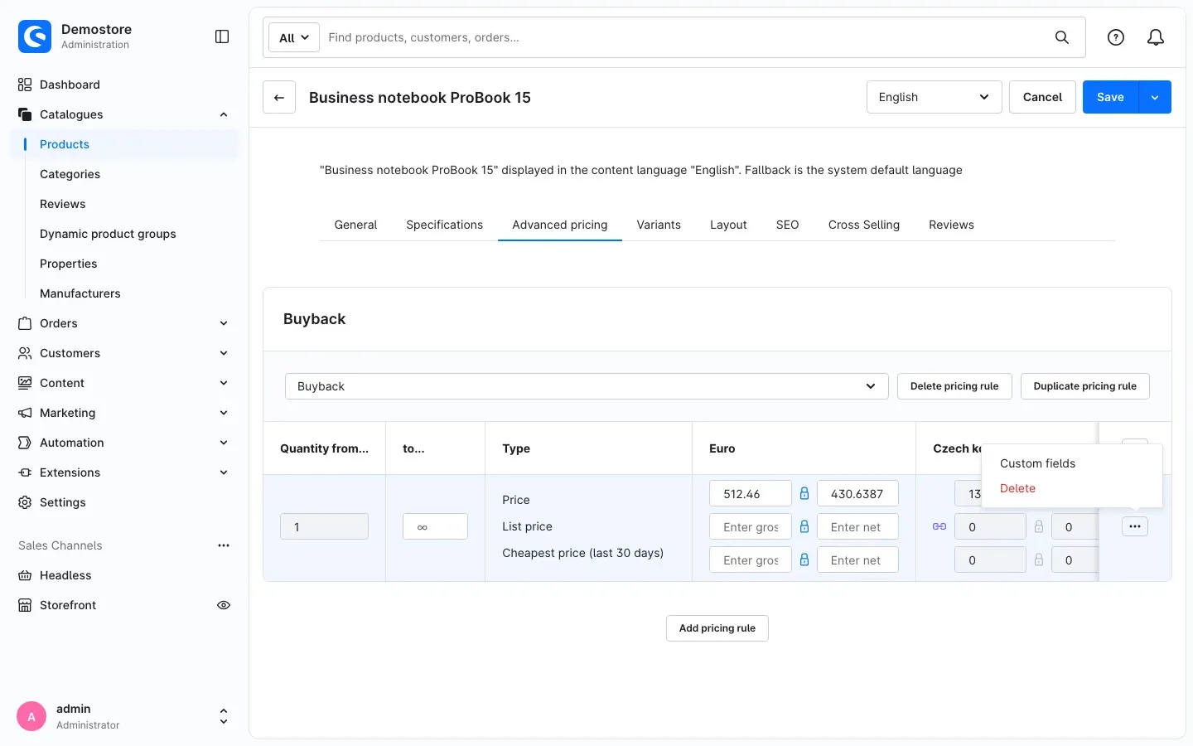Switch to the Specifications tab
Screen dimensions: 1193x746
coord(445,225)
